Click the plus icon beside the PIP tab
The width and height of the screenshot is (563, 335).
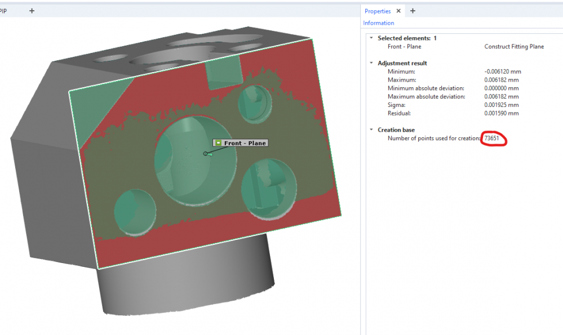32,11
